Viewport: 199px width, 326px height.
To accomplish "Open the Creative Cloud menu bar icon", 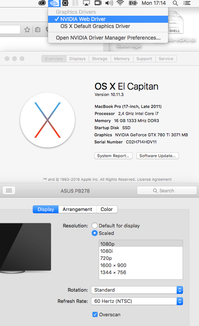I will pos(42,3).
